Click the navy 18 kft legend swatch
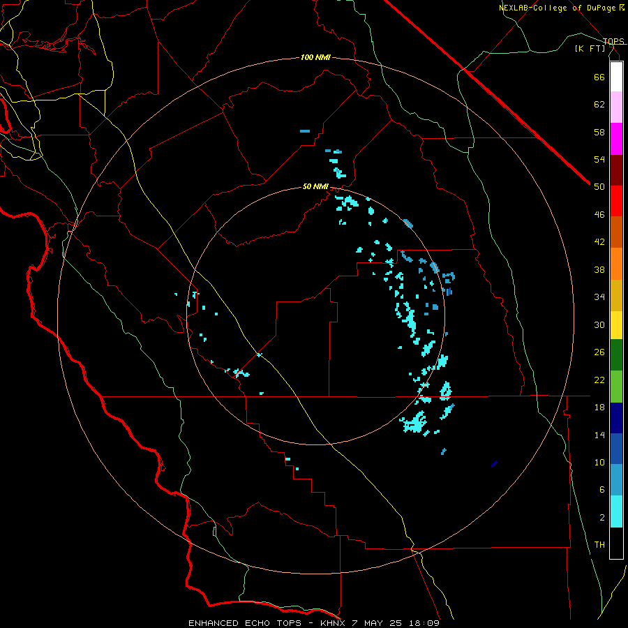 (x=616, y=418)
